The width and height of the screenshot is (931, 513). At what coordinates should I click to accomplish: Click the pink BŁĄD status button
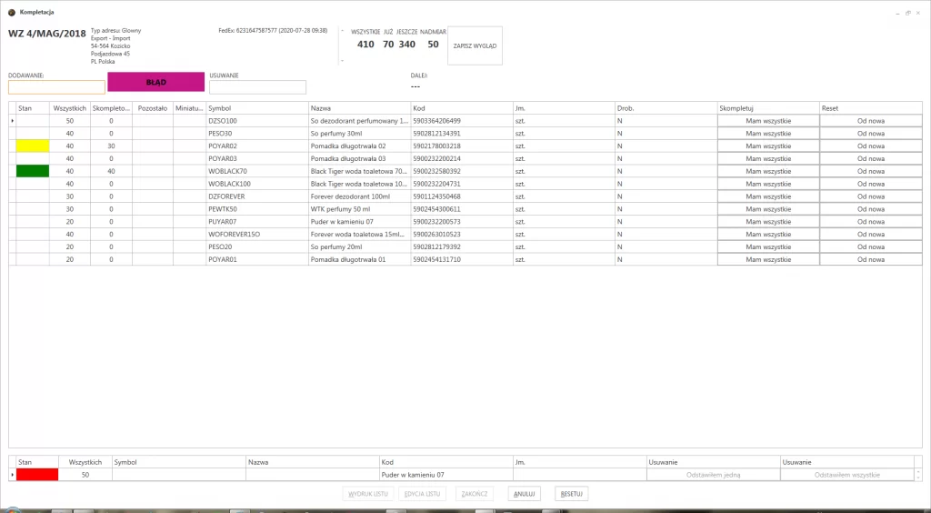[156, 82]
